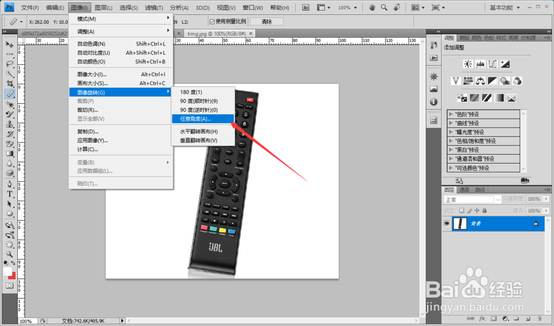
Task: Switch to the 通道 tab
Action: coord(464,190)
